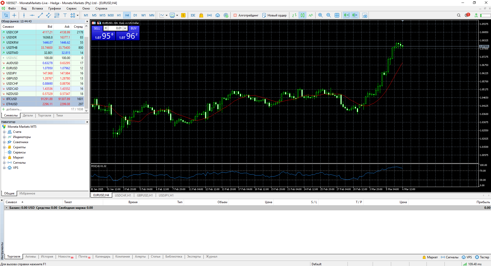491x266 pixels.
Task: Open the MetaEditor IDE button
Action: tap(193, 15)
